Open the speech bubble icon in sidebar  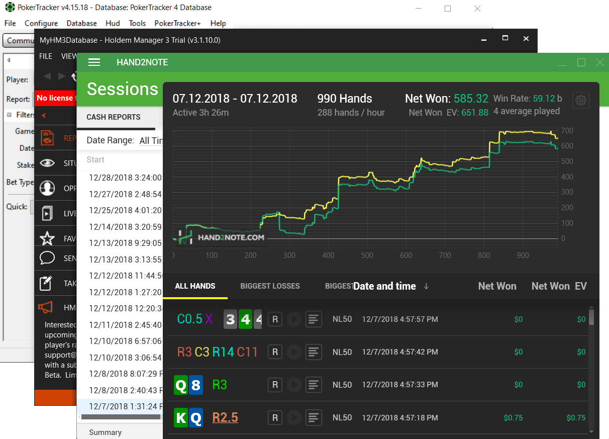click(x=47, y=258)
